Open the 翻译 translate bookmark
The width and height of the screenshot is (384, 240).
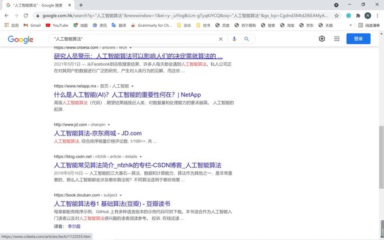[119, 25]
